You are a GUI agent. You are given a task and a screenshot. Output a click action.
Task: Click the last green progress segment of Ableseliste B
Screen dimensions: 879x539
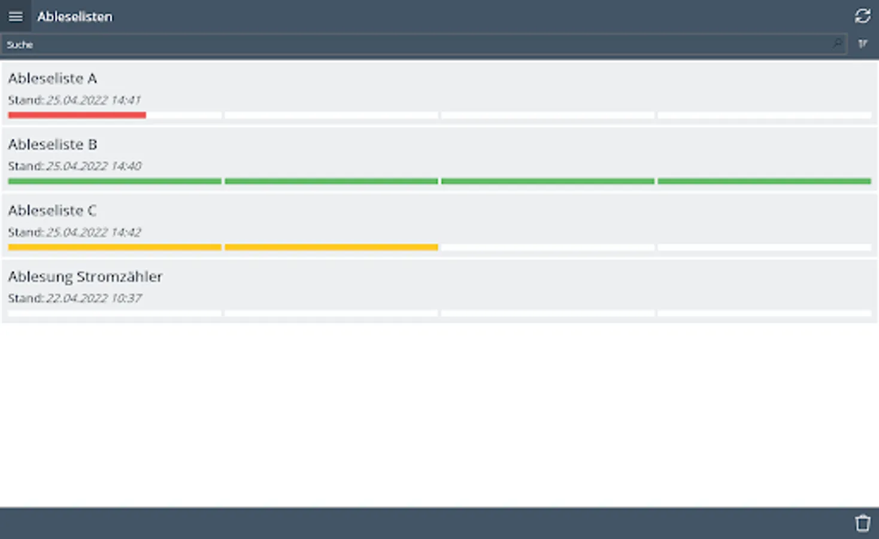point(764,181)
